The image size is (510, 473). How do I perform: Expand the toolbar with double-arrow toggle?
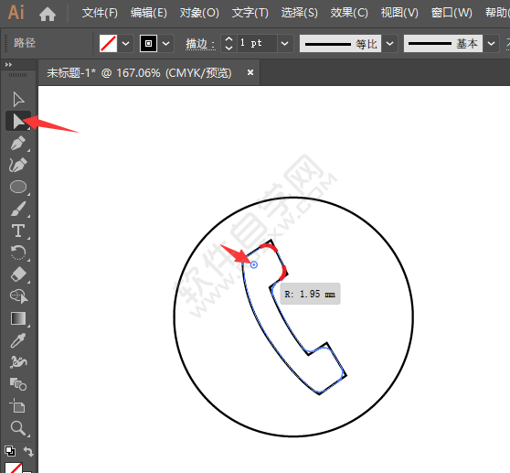(x=8, y=65)
